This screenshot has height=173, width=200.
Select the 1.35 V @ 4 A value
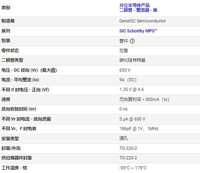point(131,89)
